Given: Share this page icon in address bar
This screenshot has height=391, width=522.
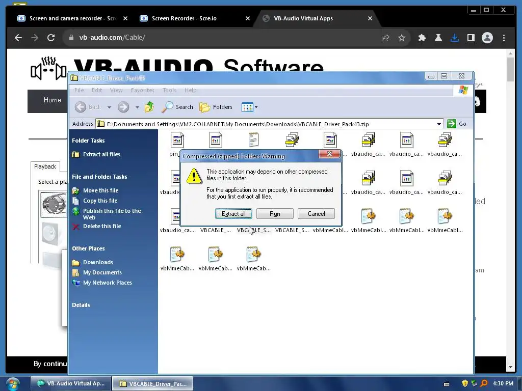Looking at the screenshot, I should coord(385,38).
